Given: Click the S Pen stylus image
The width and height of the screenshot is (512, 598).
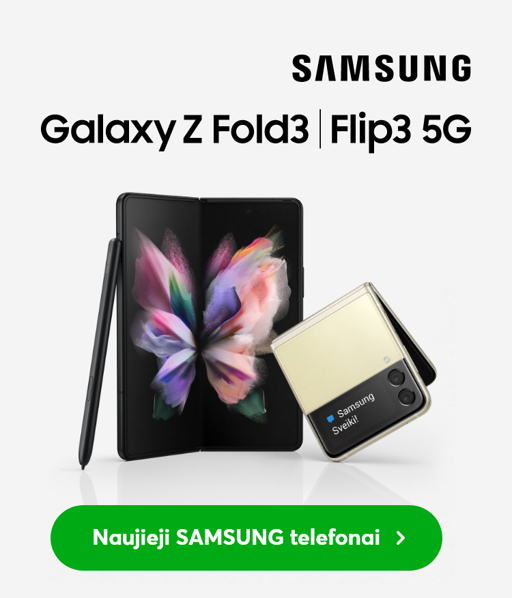Looking at the screenshot, I should (100, 353).
